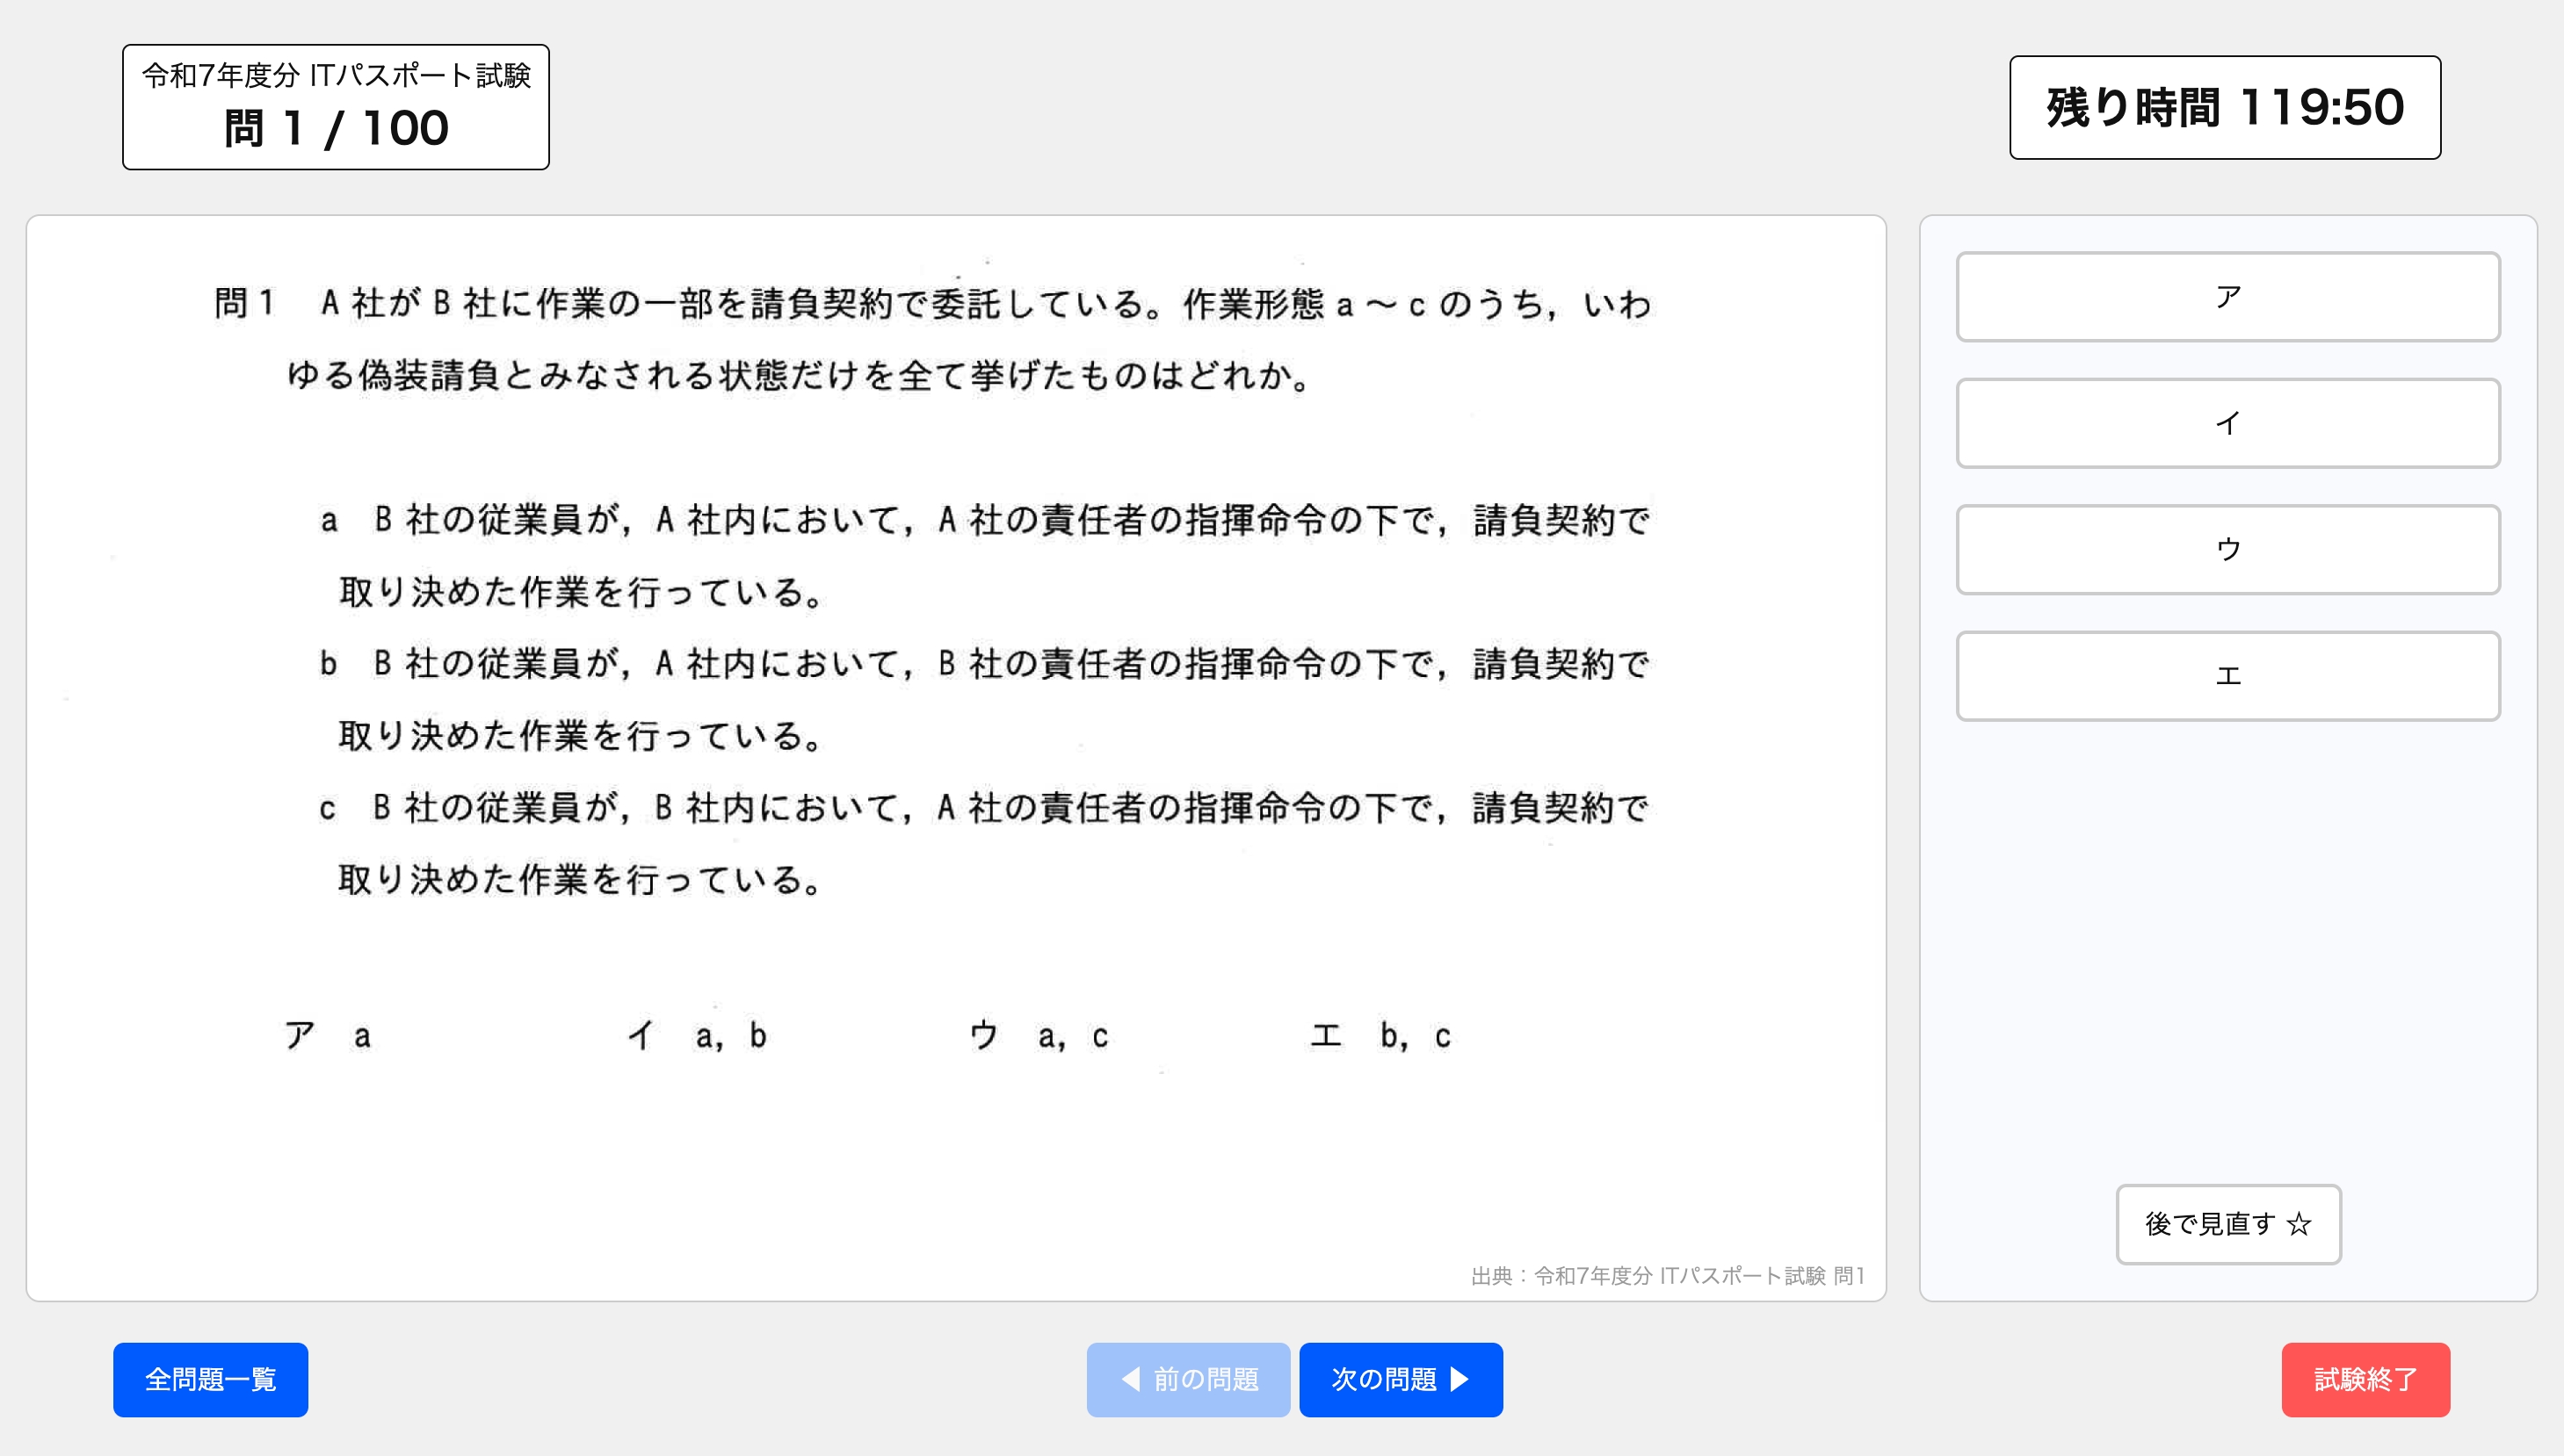Select answer option イ
2564x1456 pixels.
tap(2227, 422)
